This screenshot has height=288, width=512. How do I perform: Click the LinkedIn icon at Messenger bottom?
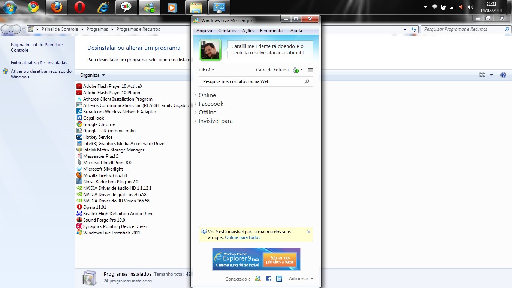[279, 279]
